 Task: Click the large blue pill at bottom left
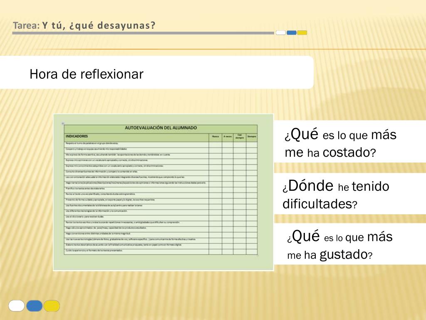(34, 306)
